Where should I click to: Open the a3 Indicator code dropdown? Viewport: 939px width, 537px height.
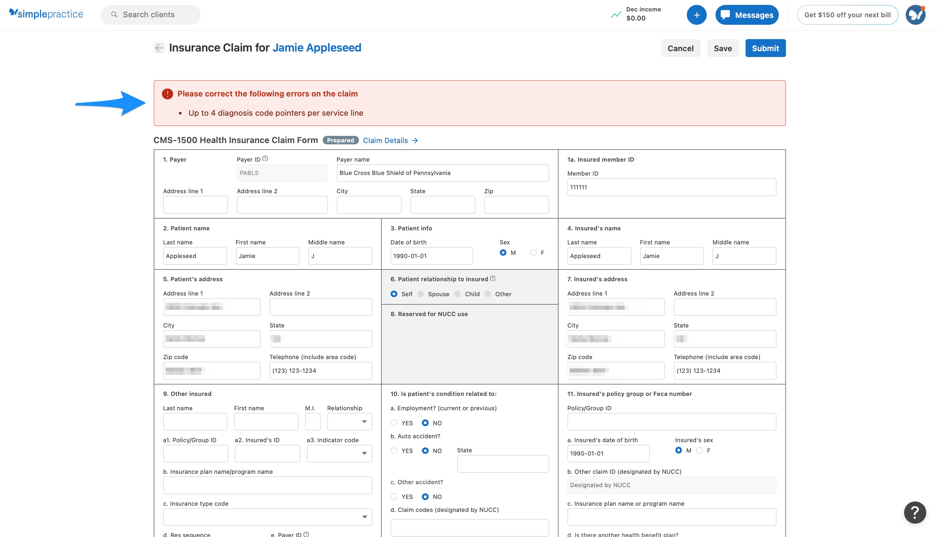point(339,454)
